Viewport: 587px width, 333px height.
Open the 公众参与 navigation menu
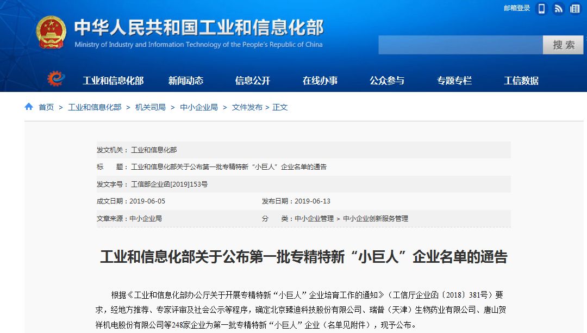pyautogui.click(x=387, y=79)
